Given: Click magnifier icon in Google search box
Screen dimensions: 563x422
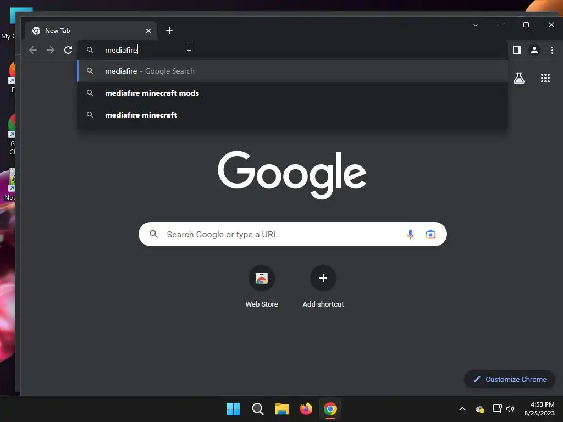Looking at the screenshot, I should click(x=154, y=234).
